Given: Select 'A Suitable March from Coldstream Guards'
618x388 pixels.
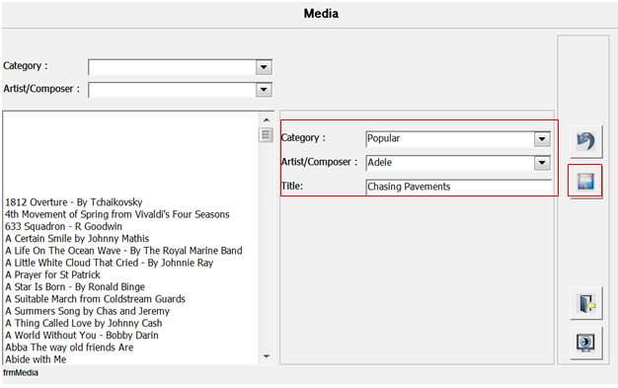Looking at the screenshot, I should (x=95, y=299).
